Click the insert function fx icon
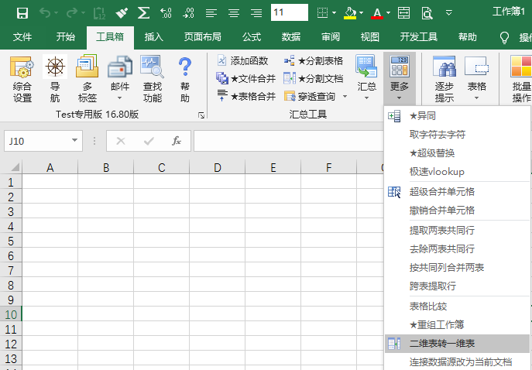 coord(176,141)
